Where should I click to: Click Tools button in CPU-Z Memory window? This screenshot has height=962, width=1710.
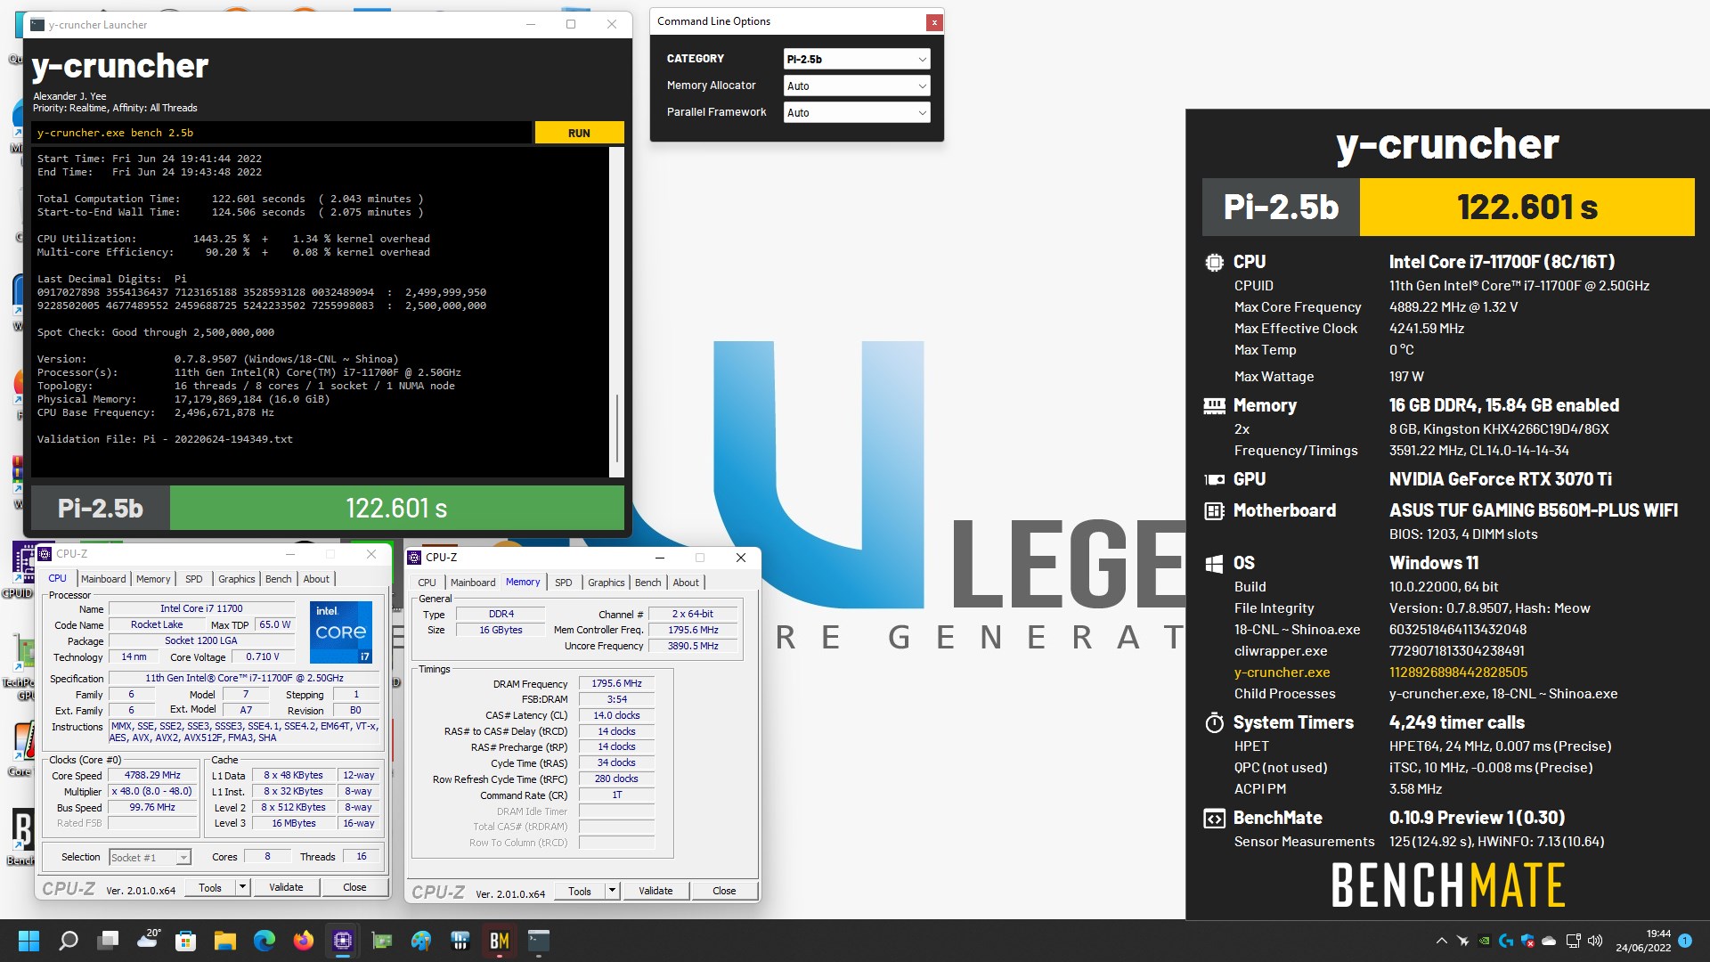(580, 891)
